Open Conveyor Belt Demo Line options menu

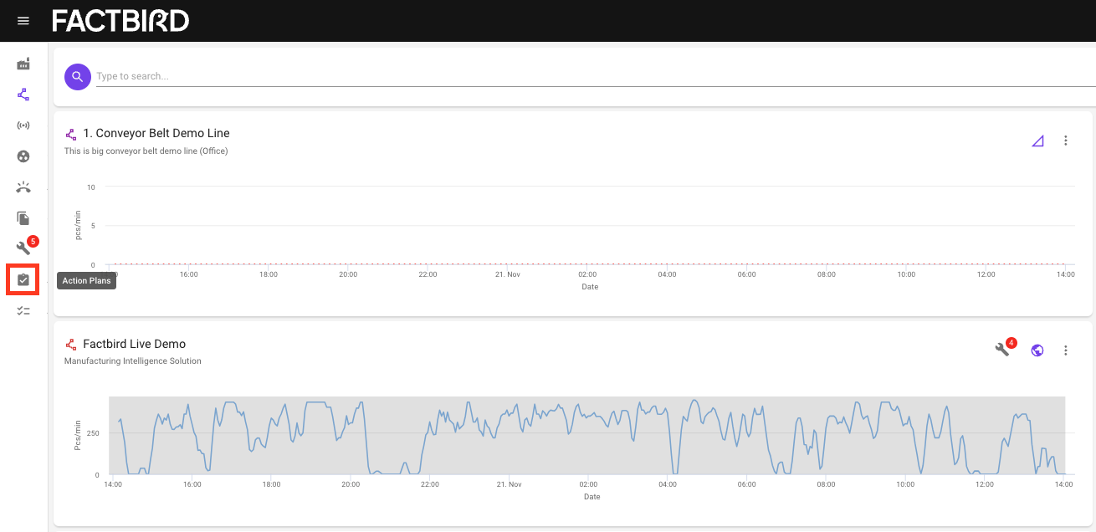tap(1066, 141)
